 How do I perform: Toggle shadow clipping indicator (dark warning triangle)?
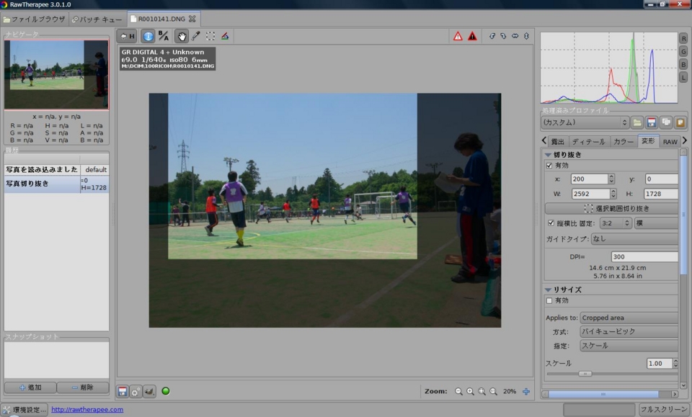472,36
